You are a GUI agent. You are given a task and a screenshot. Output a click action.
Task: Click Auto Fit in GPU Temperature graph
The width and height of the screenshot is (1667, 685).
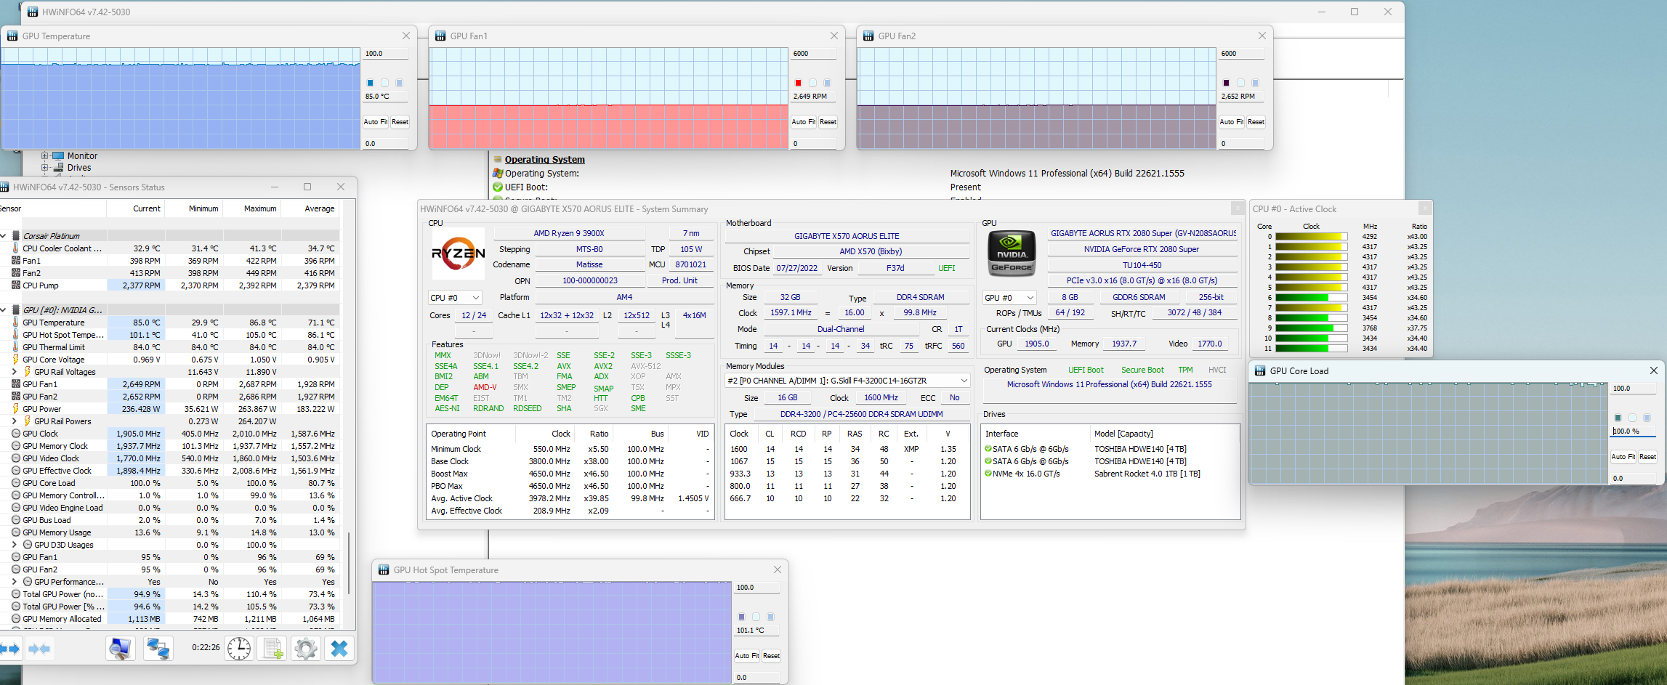375,122
